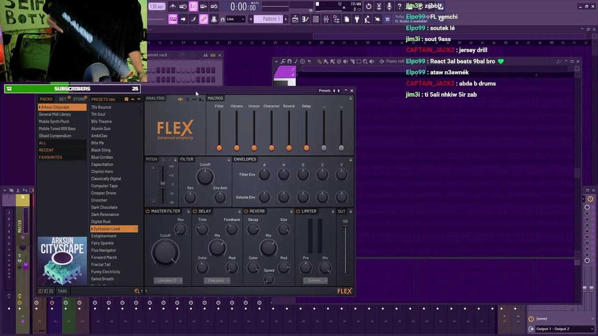Adjust the Reverb macro slider
Screen dimensions: 598x336
(x=289, y=148)
